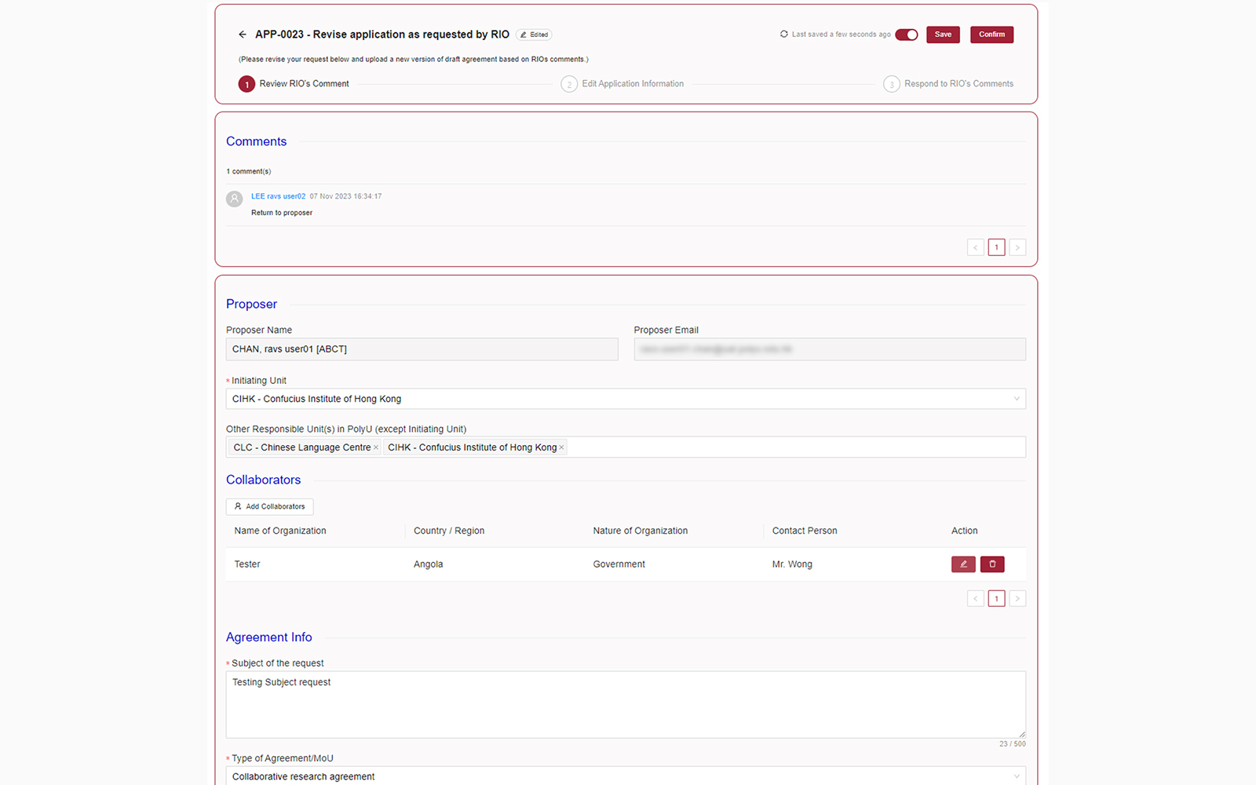
Task: Click the trash icon to delete Tester collaborator
Action: click(992, 564)
